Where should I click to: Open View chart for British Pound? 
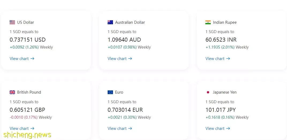pyautogui.click(x=22, y=129)
